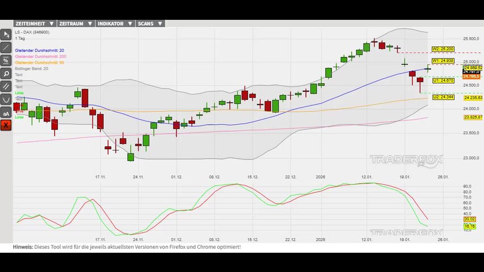
Task: Select the aA text annotation tool
Action: (6, 113)
